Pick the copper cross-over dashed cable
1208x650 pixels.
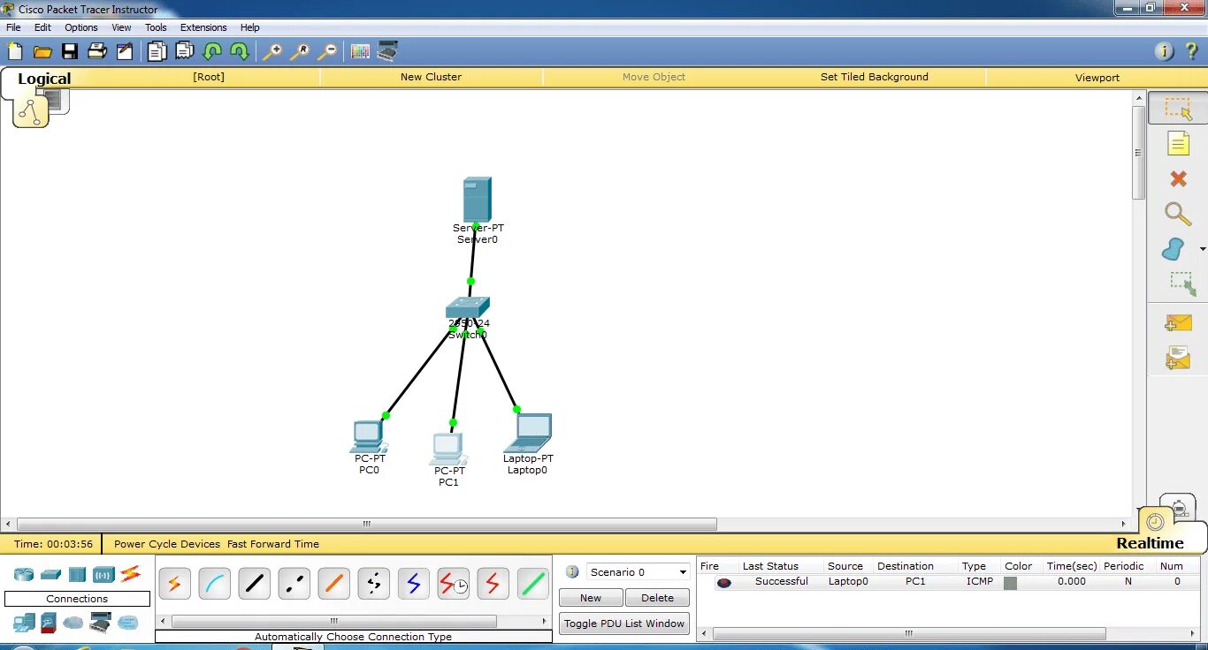(294, 584)
